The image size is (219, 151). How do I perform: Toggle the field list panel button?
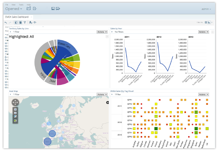(x=16, y=22)
